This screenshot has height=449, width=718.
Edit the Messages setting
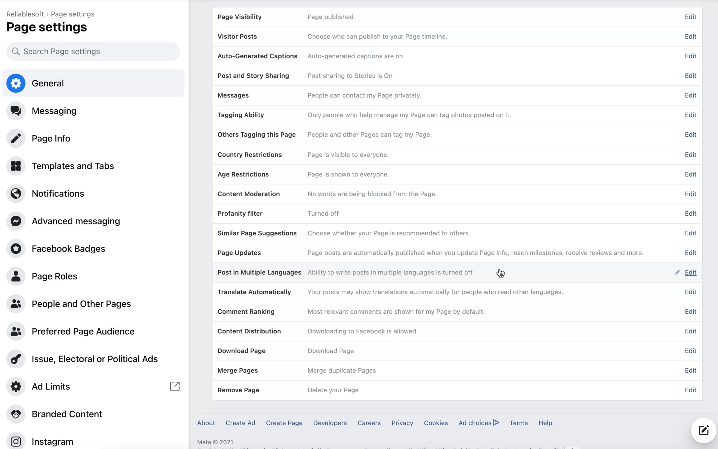pos(691,95)
